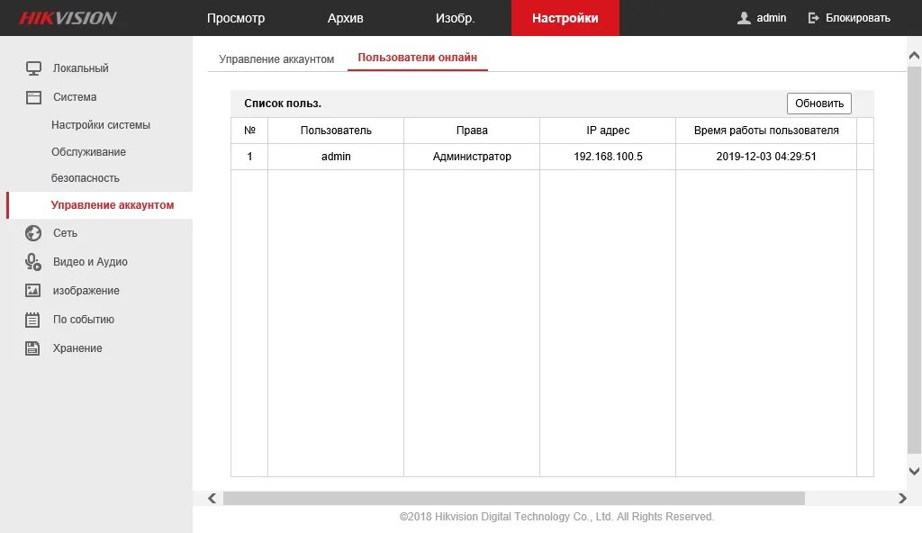Screen dimensions: 922x533
Task: Click the Пользователь column header
Action: tap(336, 131)
